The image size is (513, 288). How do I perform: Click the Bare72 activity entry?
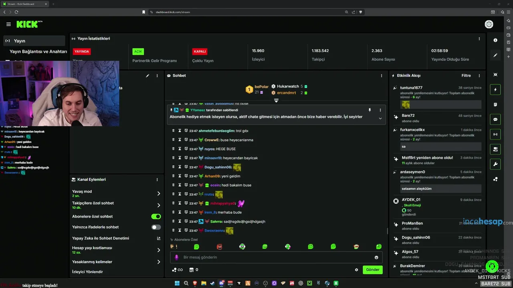[x=438, y=118]
